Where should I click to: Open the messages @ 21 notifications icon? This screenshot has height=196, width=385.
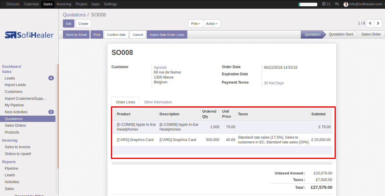(326, 4)
